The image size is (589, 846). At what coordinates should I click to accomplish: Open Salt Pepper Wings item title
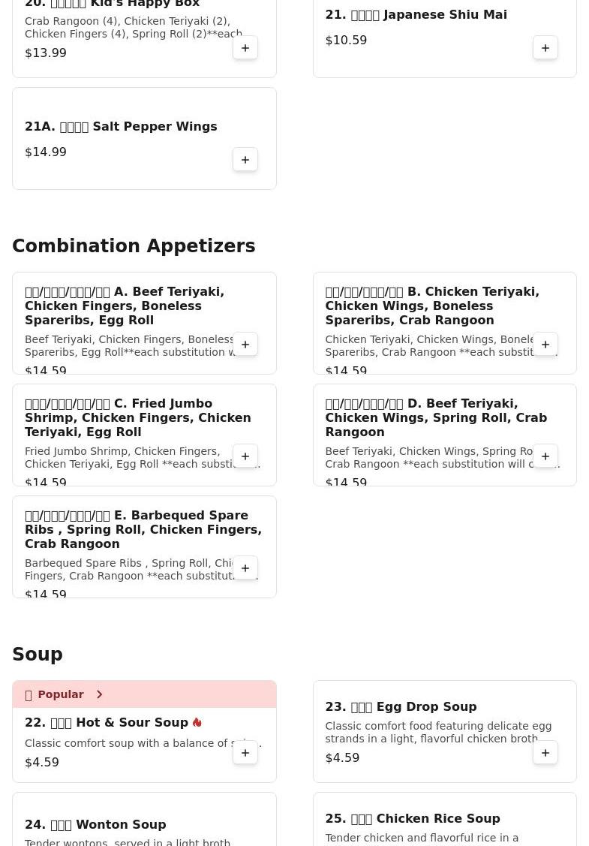121,126
